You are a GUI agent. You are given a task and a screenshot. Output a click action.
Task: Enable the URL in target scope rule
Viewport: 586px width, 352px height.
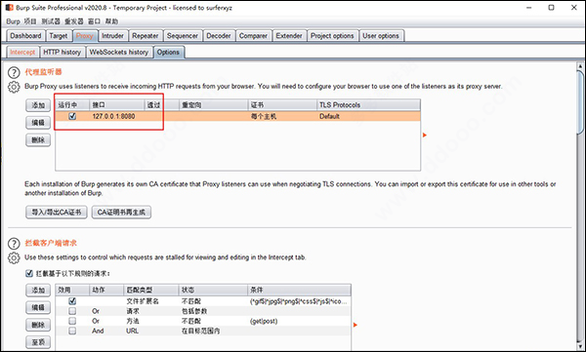pyautogui.click(x=72, y=331)
